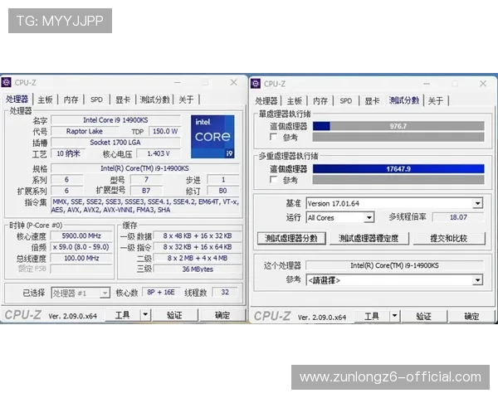Expand 工具 arrow in left window
The width and height of the screenshot is (498, 398).
tap(145, 314)
